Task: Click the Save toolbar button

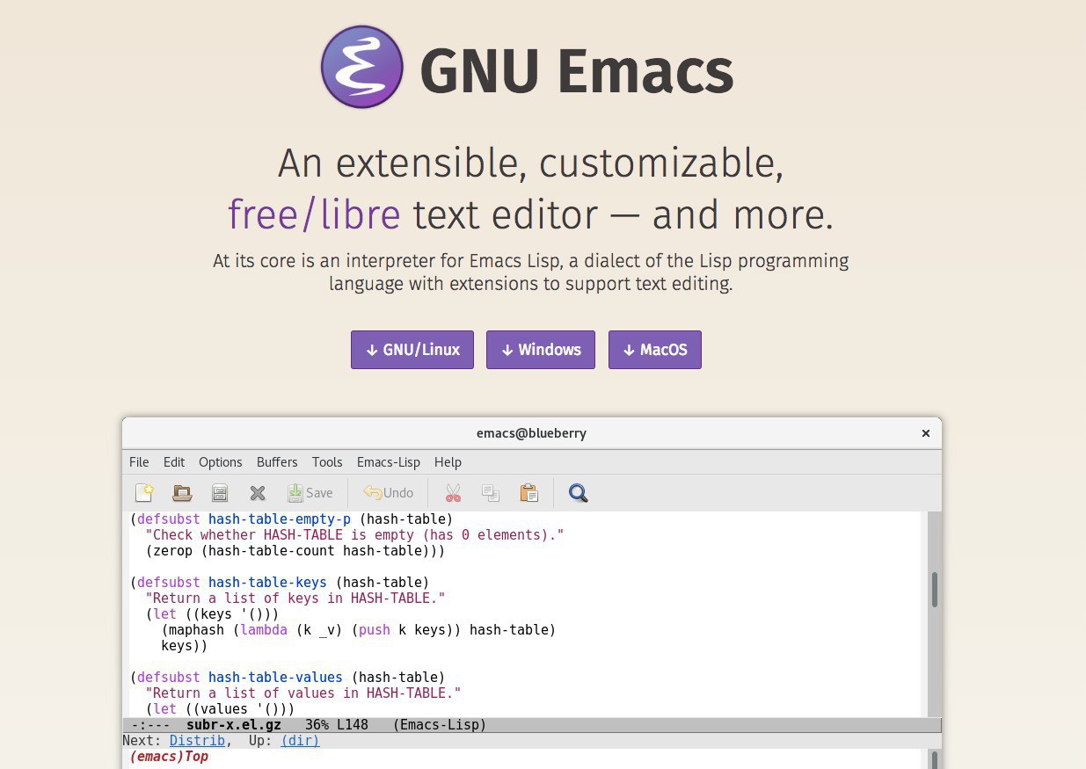Action: (310, 493)
